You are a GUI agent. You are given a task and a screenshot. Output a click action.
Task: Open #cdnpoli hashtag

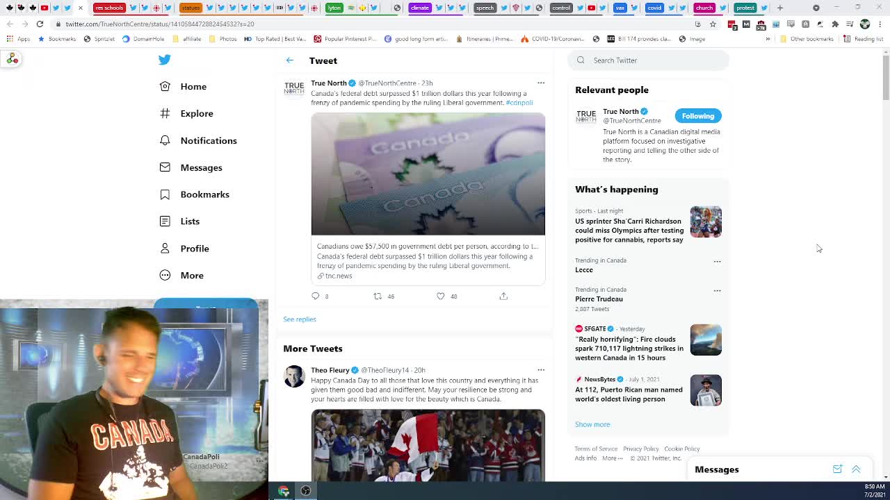[x=519, y=103]
